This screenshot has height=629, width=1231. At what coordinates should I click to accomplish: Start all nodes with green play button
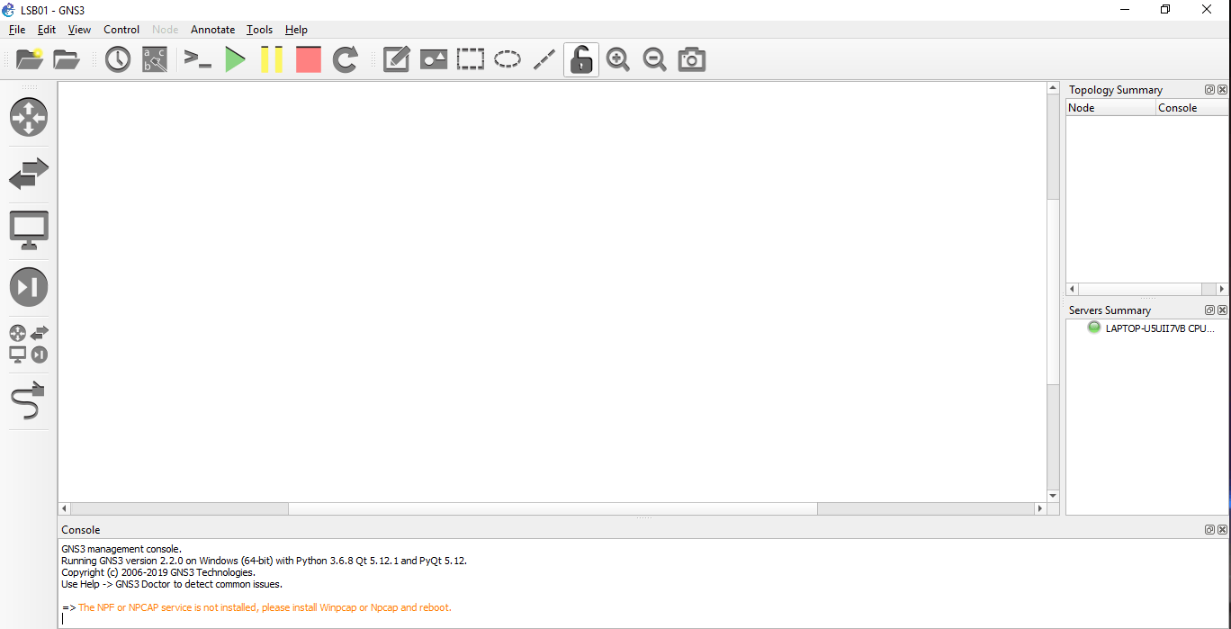pyautogui.click(x=235, y=60)
